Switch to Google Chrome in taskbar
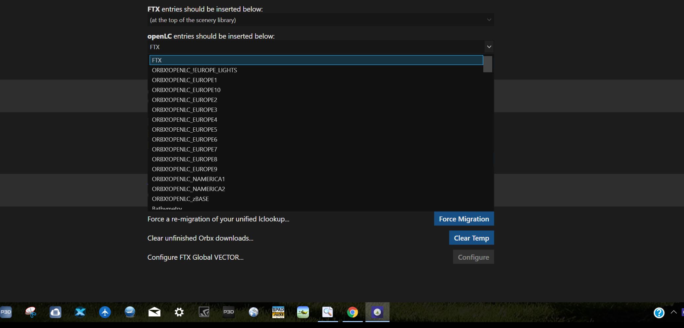Image resolution: width=684 pixels, height=328 pixels. pos(353,312)
